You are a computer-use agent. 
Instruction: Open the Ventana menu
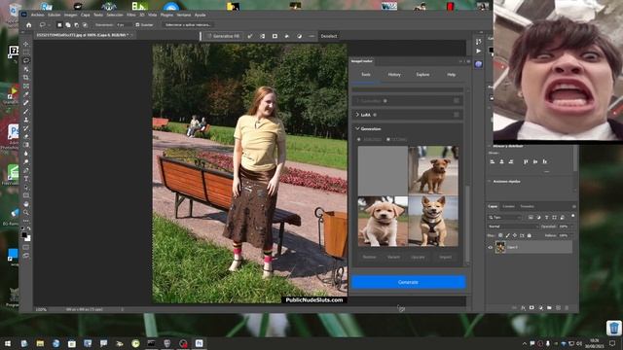184,15
